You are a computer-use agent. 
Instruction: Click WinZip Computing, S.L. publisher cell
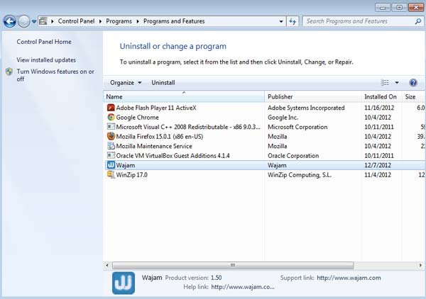coord(300,175)
